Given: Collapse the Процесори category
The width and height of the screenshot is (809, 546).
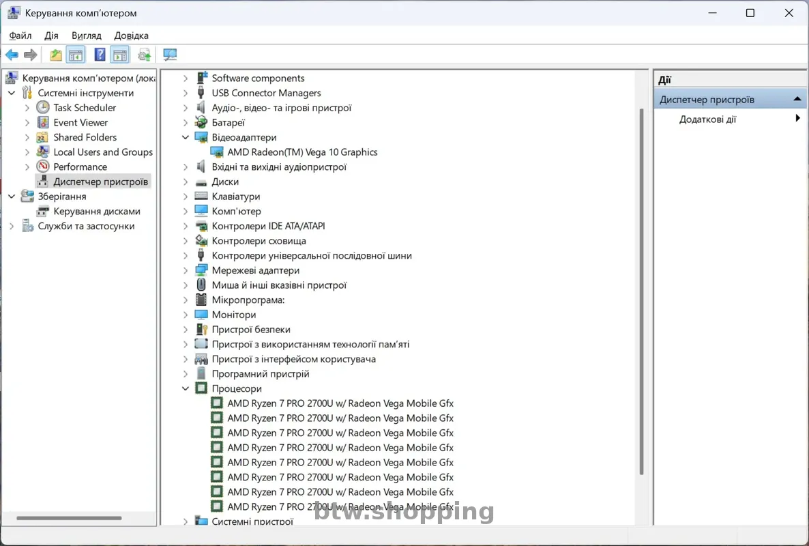Looking at the screenshot, I should 186,388.
